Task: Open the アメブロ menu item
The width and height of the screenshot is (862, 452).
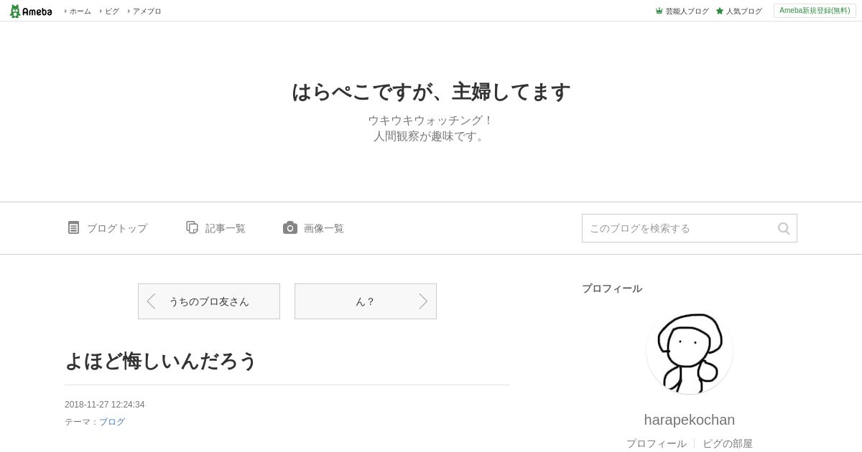Action: pyautogui.click(x=145, y=11)
